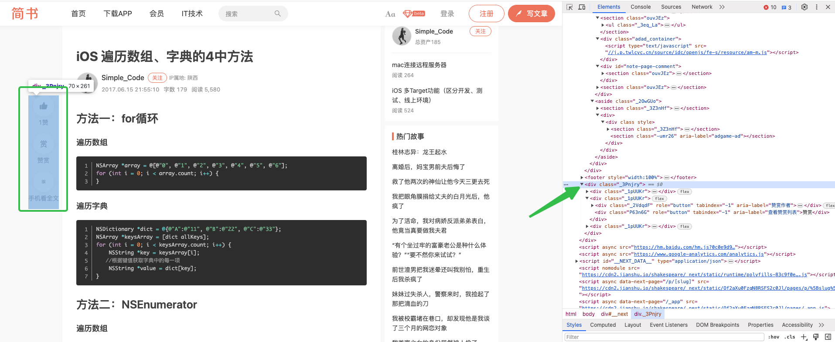Click the 写文章 write article button
This screenshot has width=835, height=342.
click(x=532, y=14)
